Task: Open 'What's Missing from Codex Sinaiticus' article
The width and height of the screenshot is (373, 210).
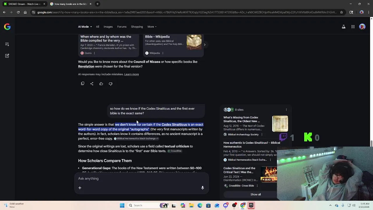Action: click(242, 119)
